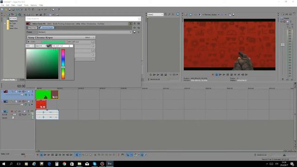Toggle the Chroma Keyer effect checkbox
The width and height of the screenshot is (297, 167).
tap(39, 28)
